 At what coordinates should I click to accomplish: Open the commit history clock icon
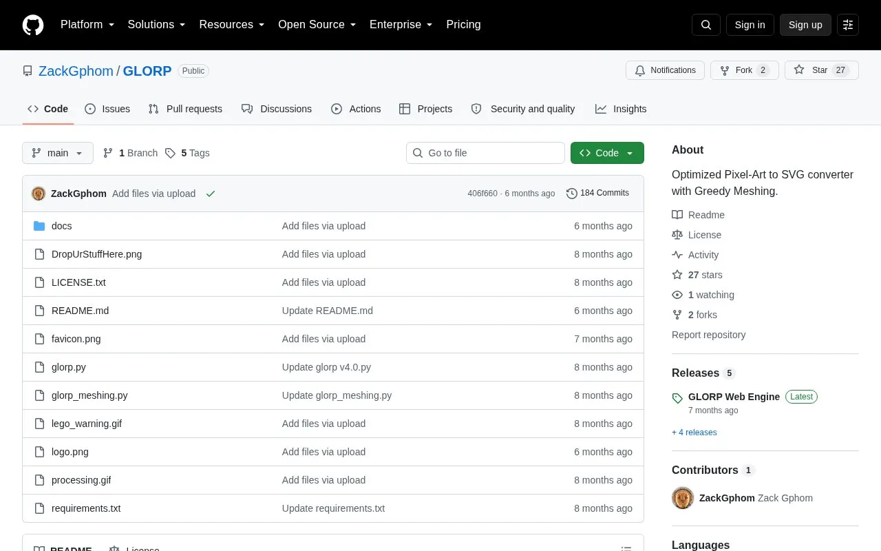(571, 194)
